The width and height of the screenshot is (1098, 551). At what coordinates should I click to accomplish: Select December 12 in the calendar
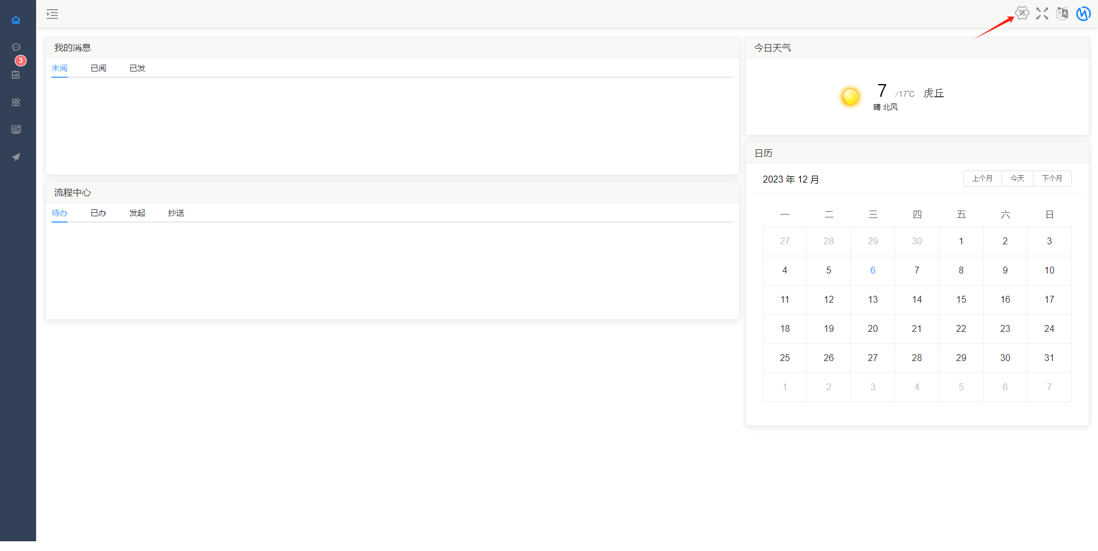tap(829, 299)
